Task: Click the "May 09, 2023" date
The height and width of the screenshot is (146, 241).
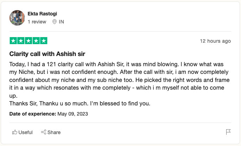Action: coord(72,114)
